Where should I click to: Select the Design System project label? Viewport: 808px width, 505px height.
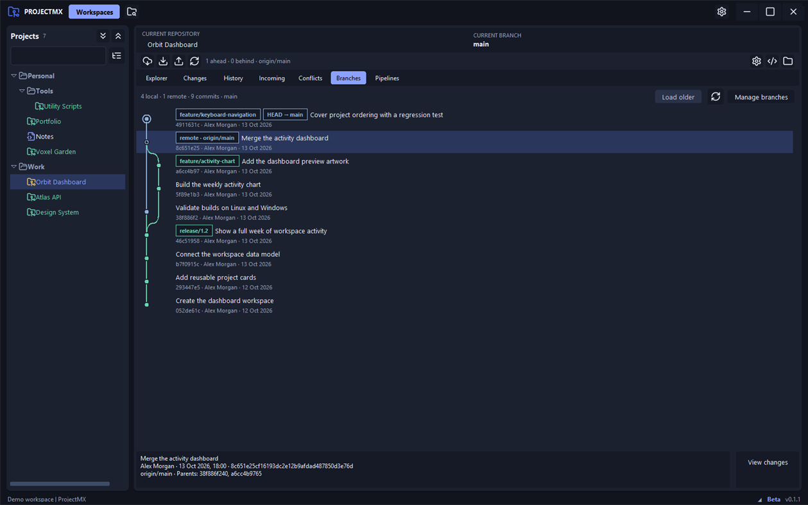57,212
